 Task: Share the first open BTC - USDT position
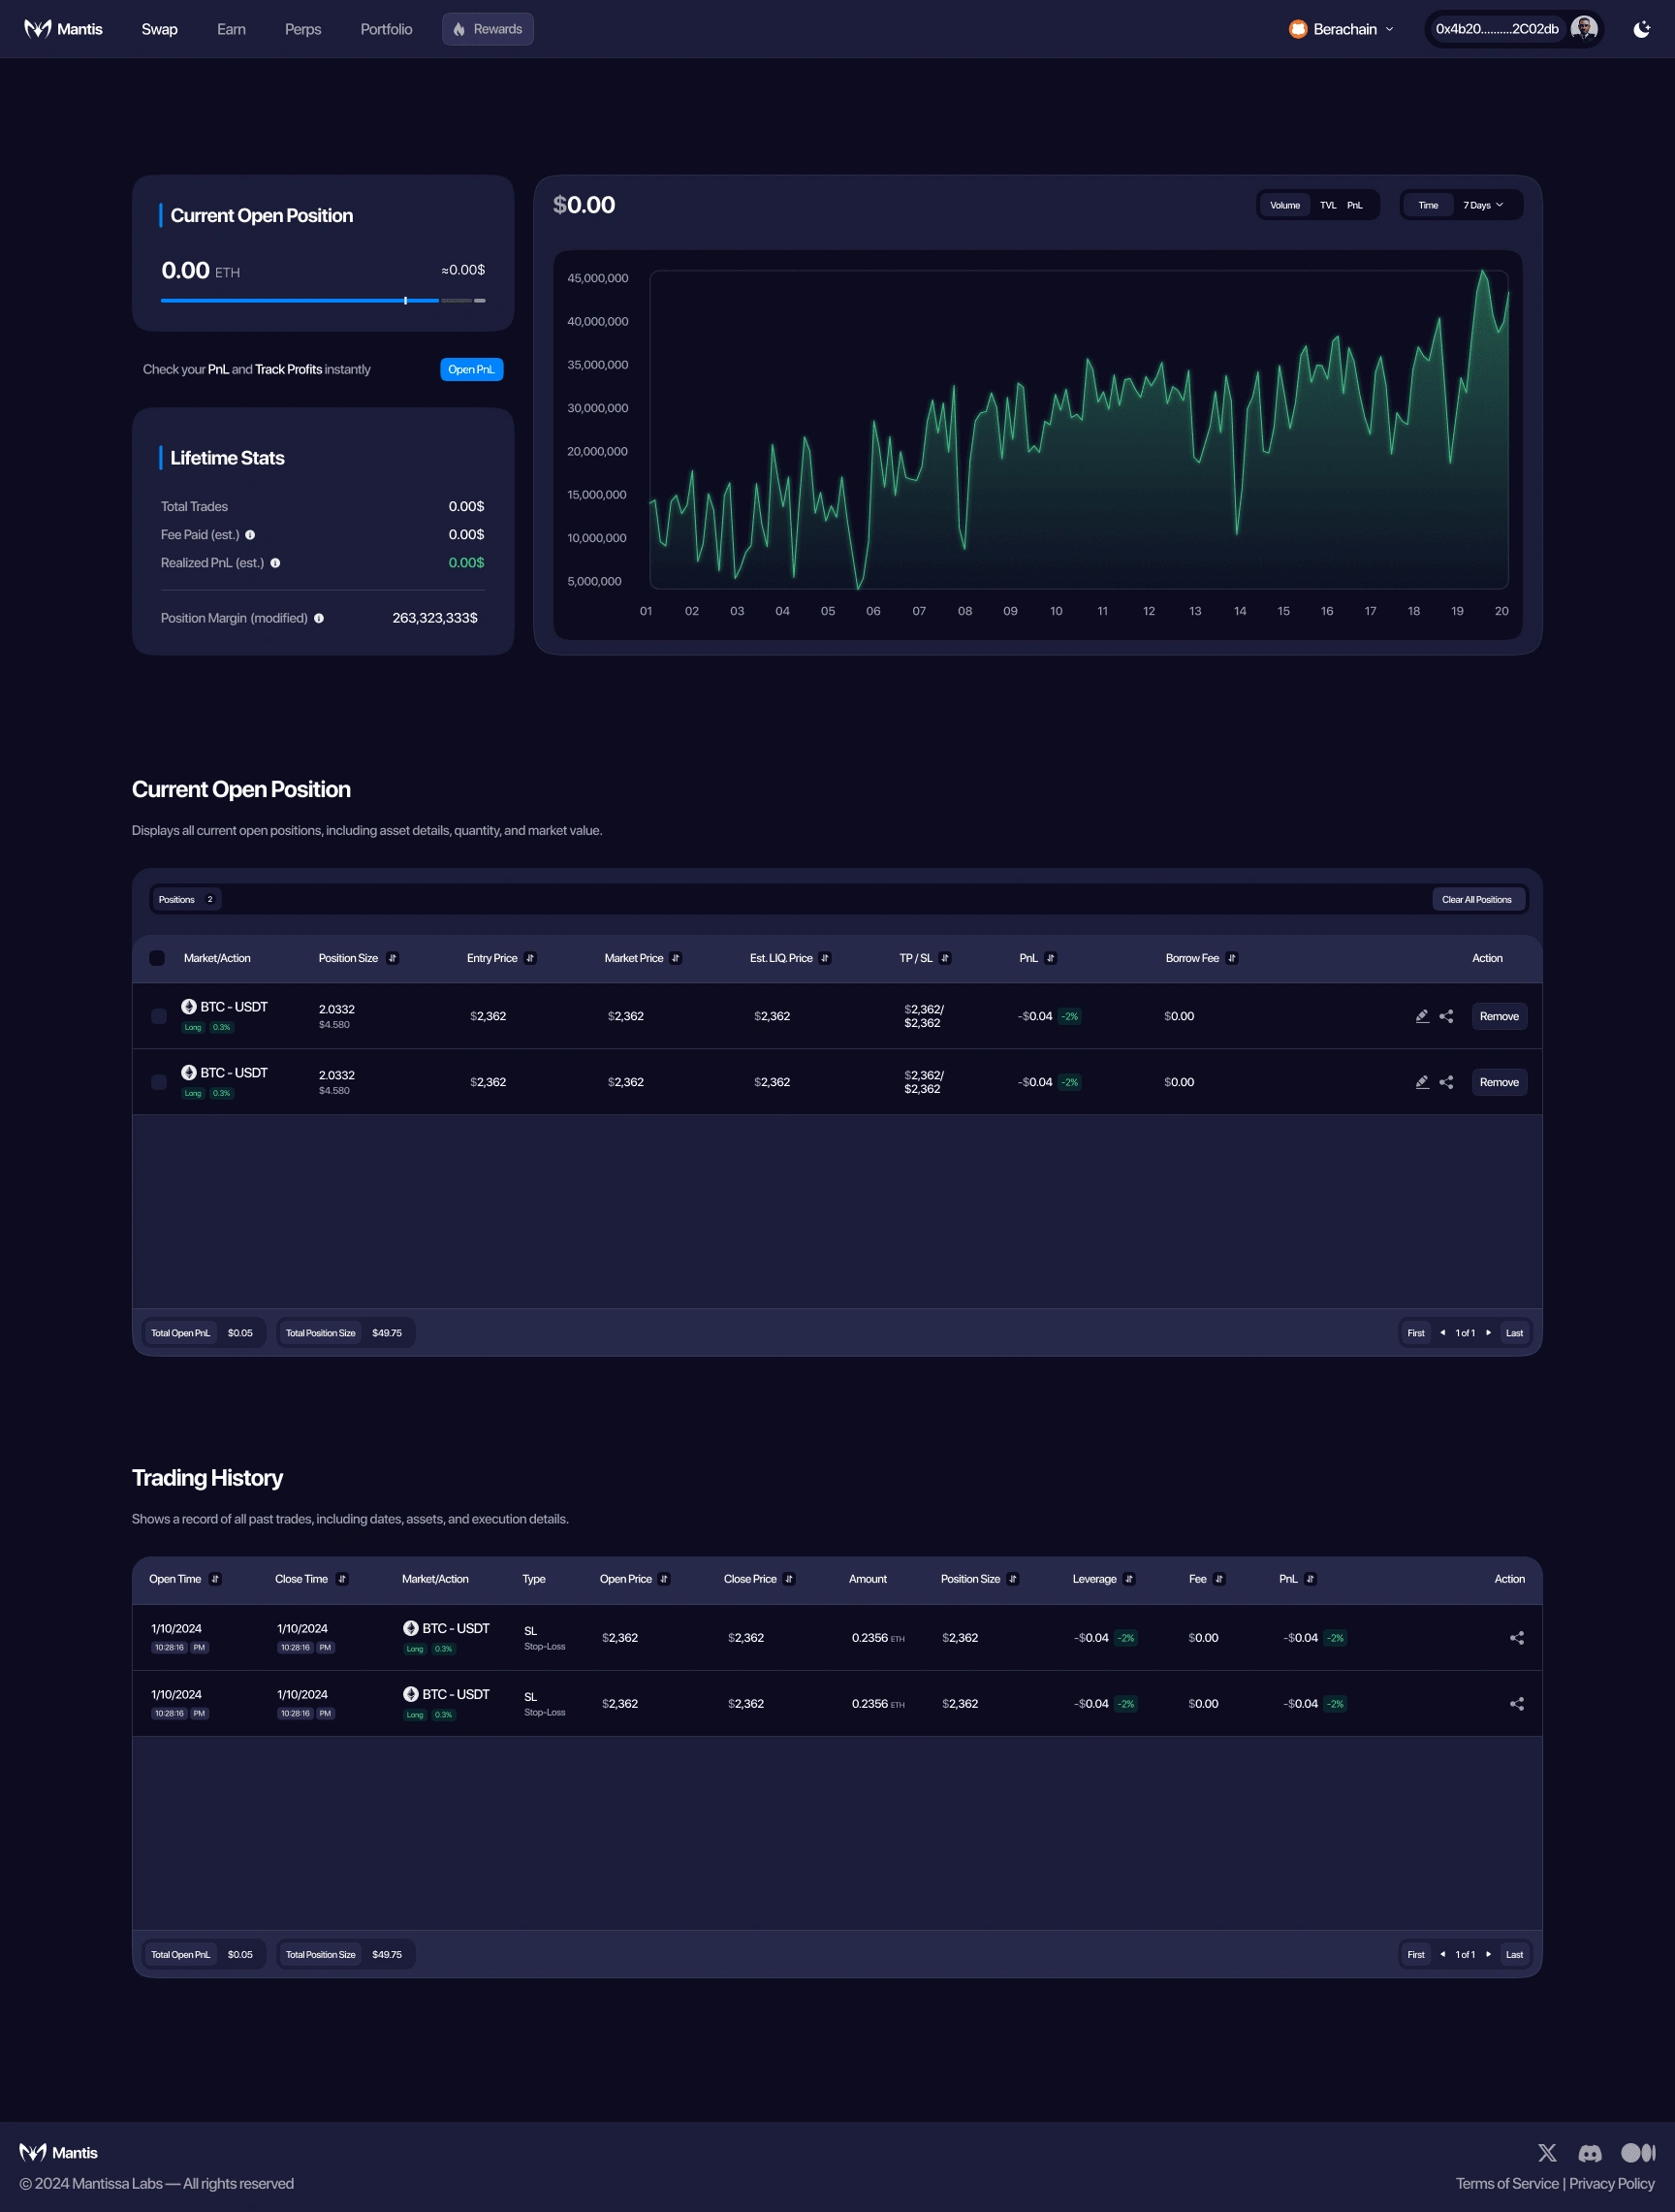(x=1446, y=1016)
